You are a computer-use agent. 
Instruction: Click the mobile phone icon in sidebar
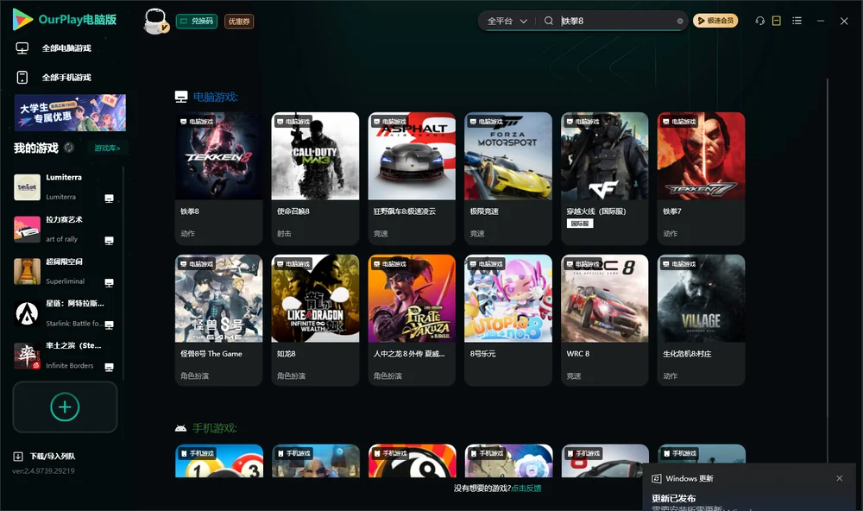coord(22,78)
